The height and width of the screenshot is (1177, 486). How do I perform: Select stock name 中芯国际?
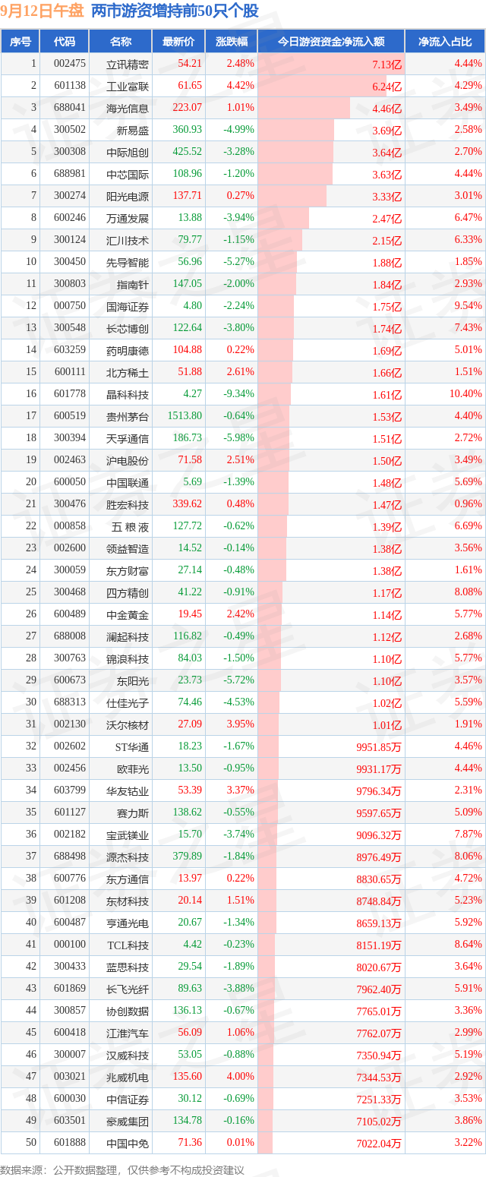128,175
